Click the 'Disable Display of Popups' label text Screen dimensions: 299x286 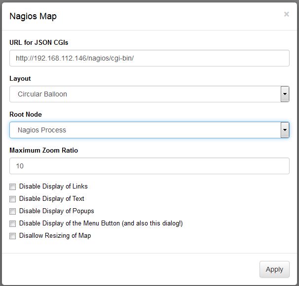[x=56, y=211]
